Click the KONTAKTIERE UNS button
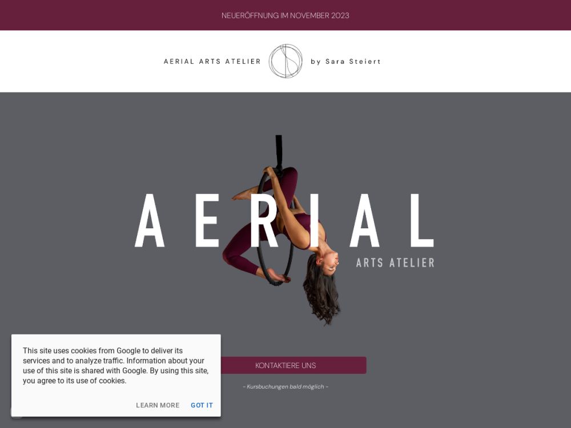Image resolution: width=571 pixels, height=428 pixels. click(x=285, y=365)
